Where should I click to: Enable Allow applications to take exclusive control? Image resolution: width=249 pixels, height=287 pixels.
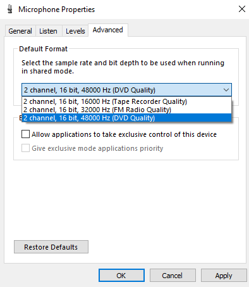tap(25, 134)
